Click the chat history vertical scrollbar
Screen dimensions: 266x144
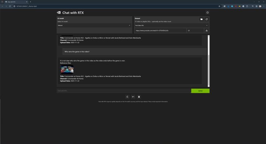click(209, 61)
